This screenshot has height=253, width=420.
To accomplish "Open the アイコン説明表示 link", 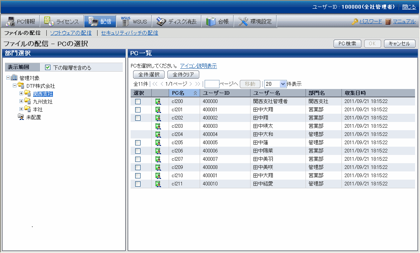I will (x=198, y=66).
